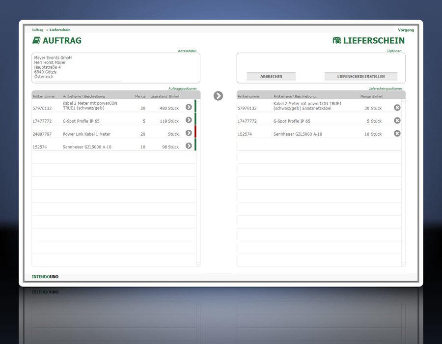Screen dimensions: 442x344
Task: Click 152574 in Lieferschein table
Action: pos(245,134)
